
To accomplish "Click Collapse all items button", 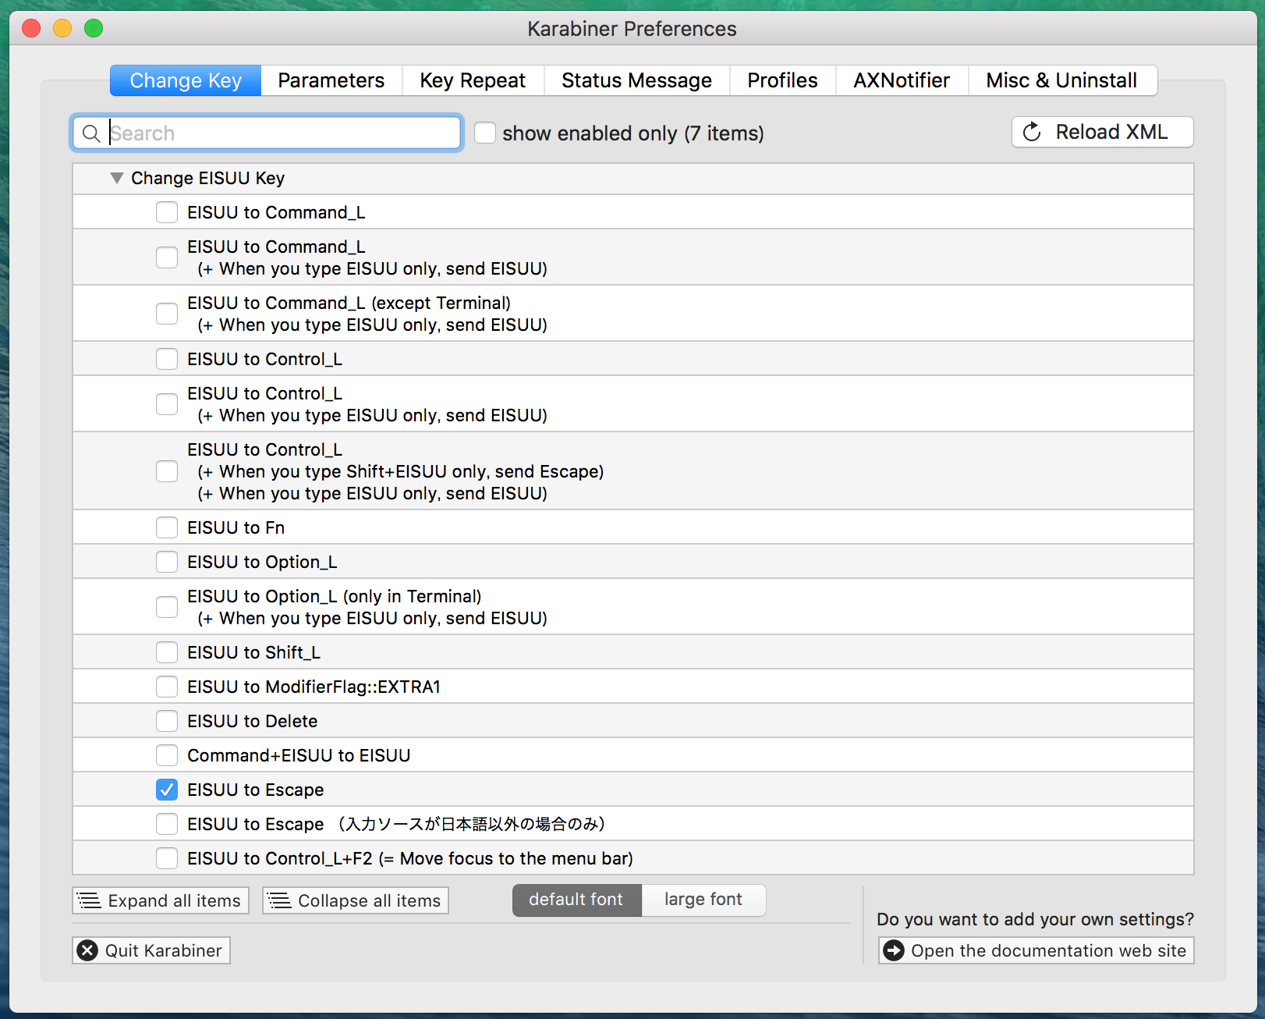I will [356, 900].
